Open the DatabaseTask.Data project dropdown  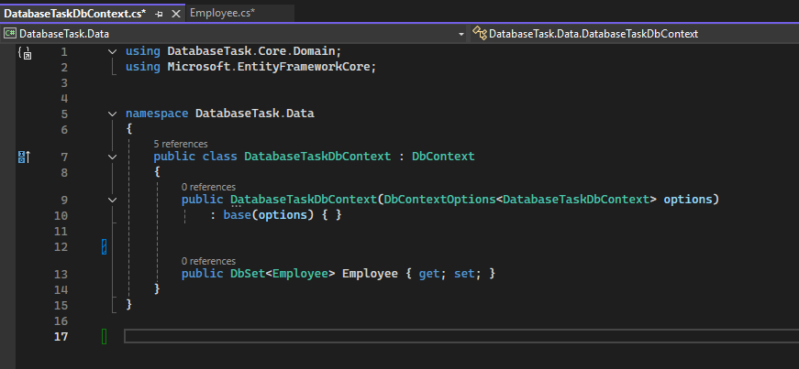(461, 33)
